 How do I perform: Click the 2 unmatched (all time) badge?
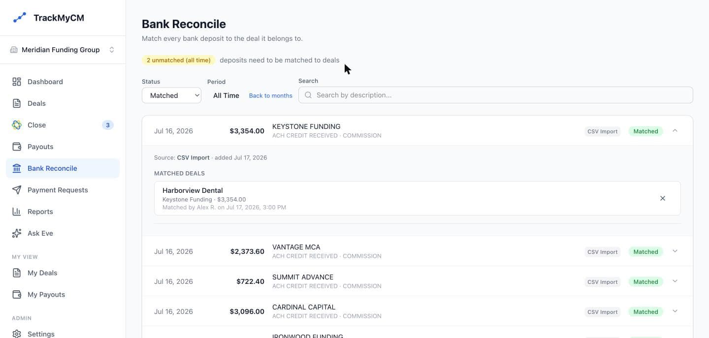click(x=179, y=60)
